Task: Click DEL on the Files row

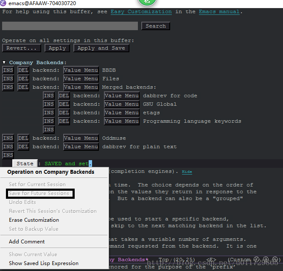Action: tap(23, 79)
